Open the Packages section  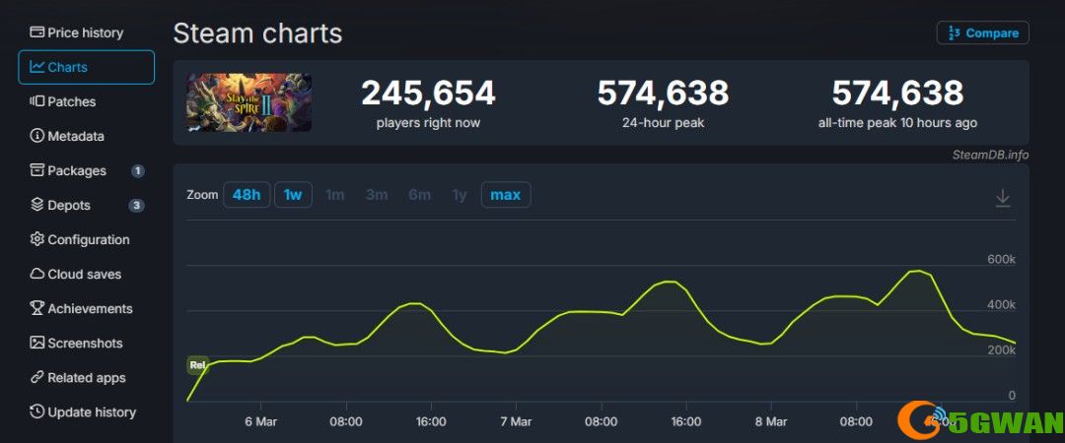[x=86, y=171]
